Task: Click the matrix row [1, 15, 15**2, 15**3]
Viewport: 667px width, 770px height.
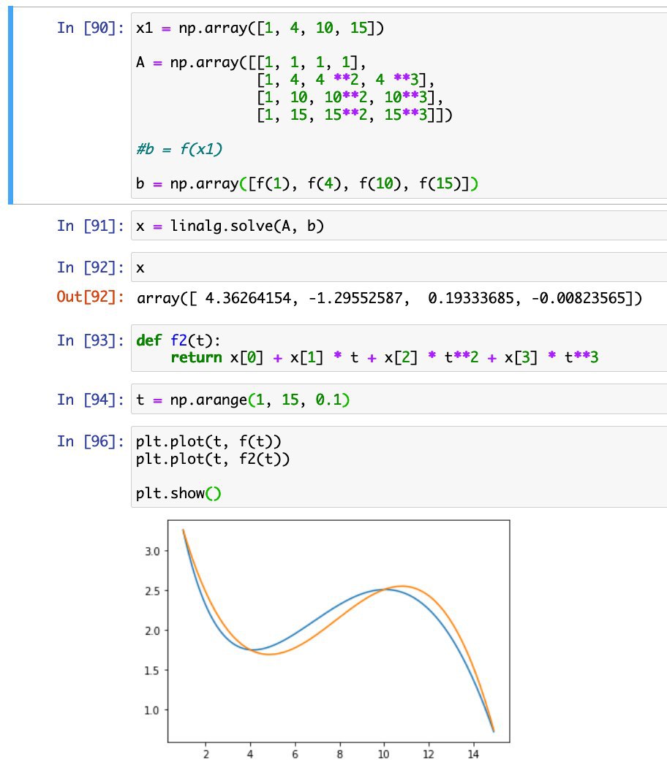Action: (x=355, y=115)
